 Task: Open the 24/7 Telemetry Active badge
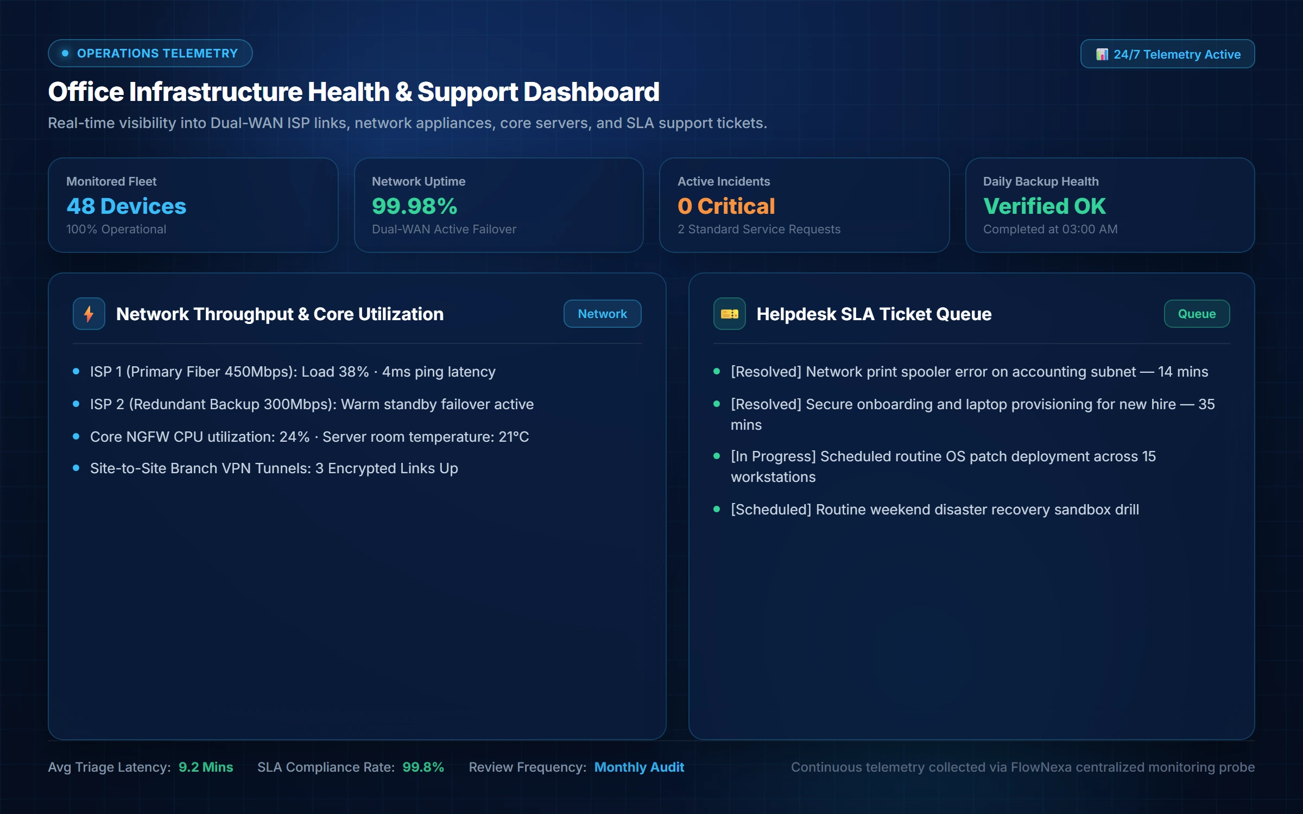[1167, 54]
